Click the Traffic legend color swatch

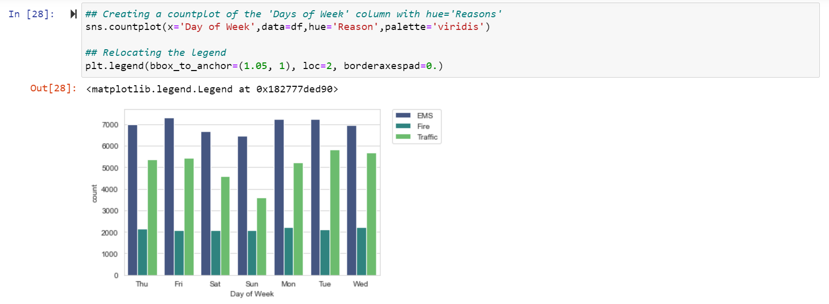(x=403, y=137)
